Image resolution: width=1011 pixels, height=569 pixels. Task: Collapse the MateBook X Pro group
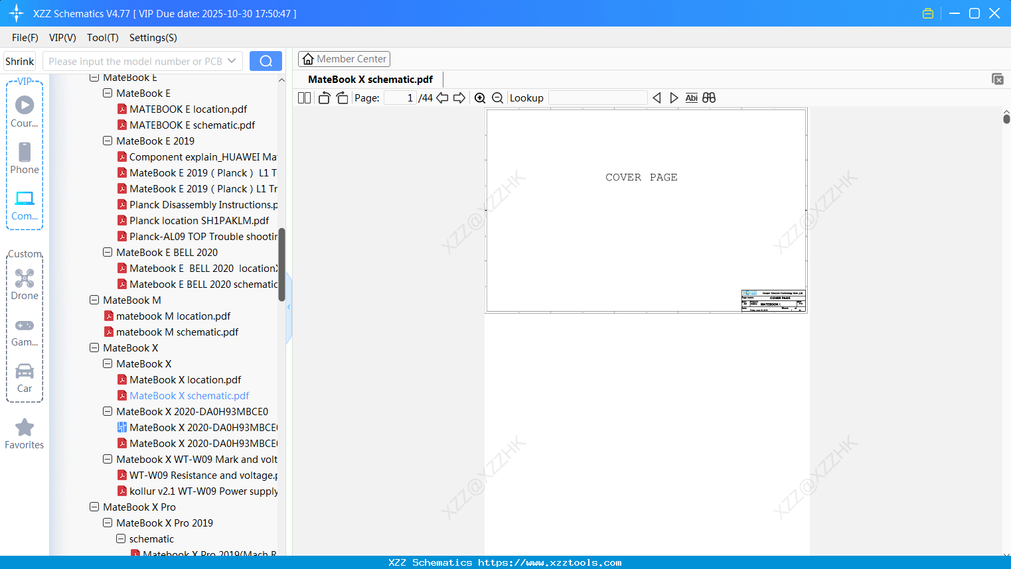(x=94, y=507)
